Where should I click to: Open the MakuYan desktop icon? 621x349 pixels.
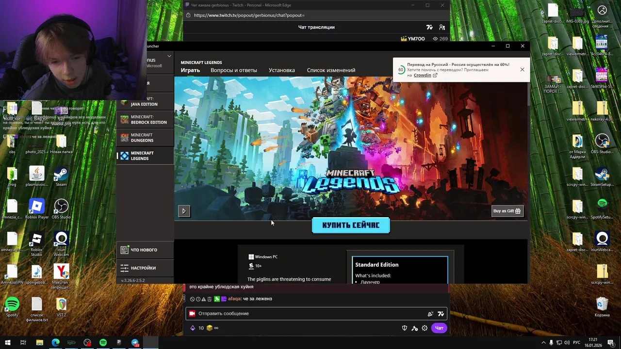coord(61,276)
